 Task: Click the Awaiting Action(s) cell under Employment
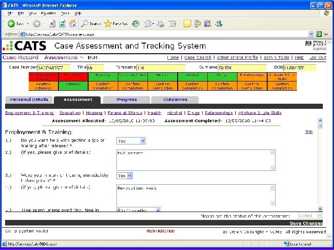pos(44,86)
